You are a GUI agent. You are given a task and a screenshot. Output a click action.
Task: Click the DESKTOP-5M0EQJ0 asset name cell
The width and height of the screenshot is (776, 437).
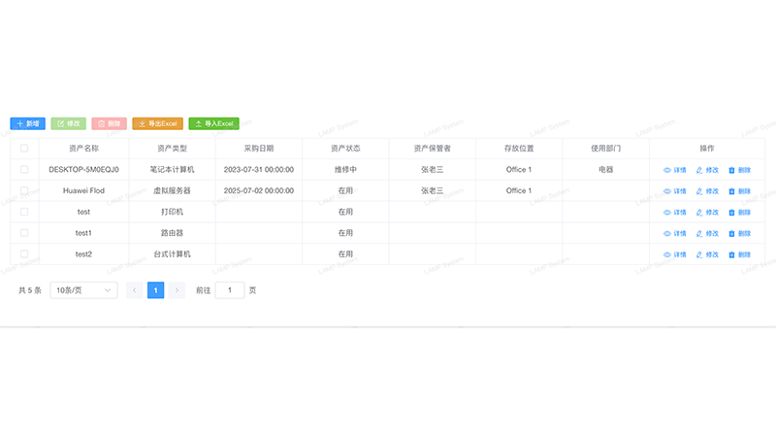point(83,169)
